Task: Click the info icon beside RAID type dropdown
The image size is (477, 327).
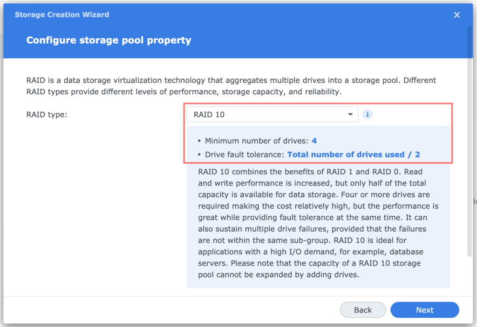Action: (x=368, y=114)
